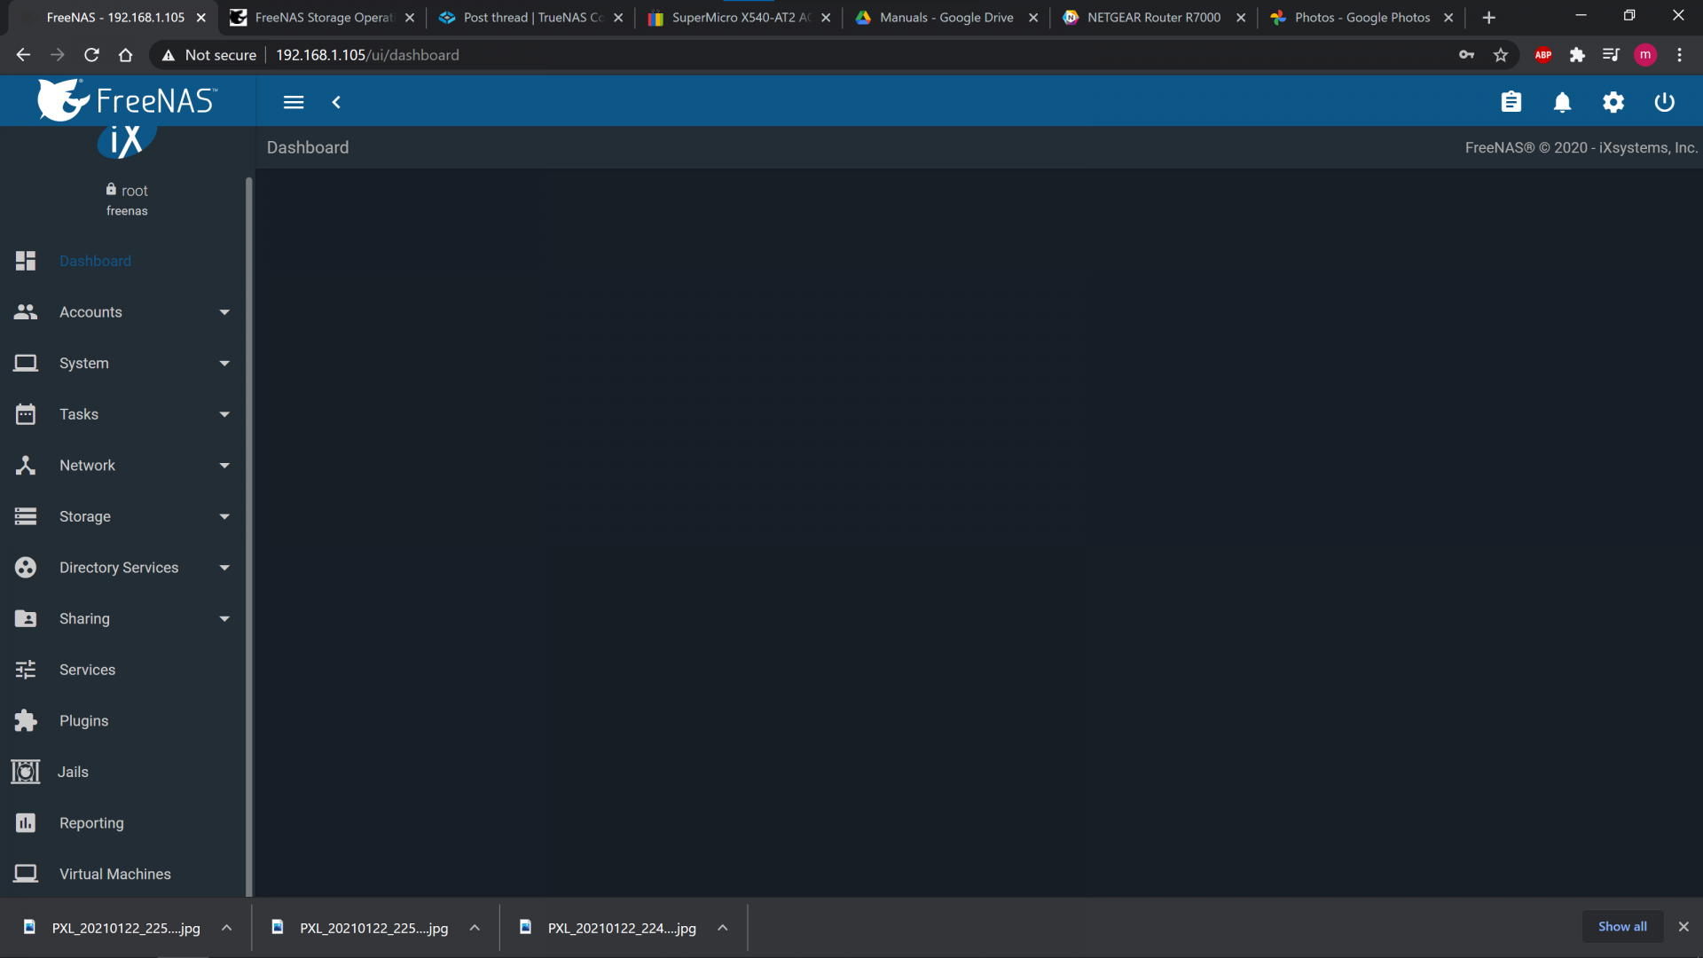
Task: Switch to Post thread TrueNAS tab
Action: (x=530, y=18)
